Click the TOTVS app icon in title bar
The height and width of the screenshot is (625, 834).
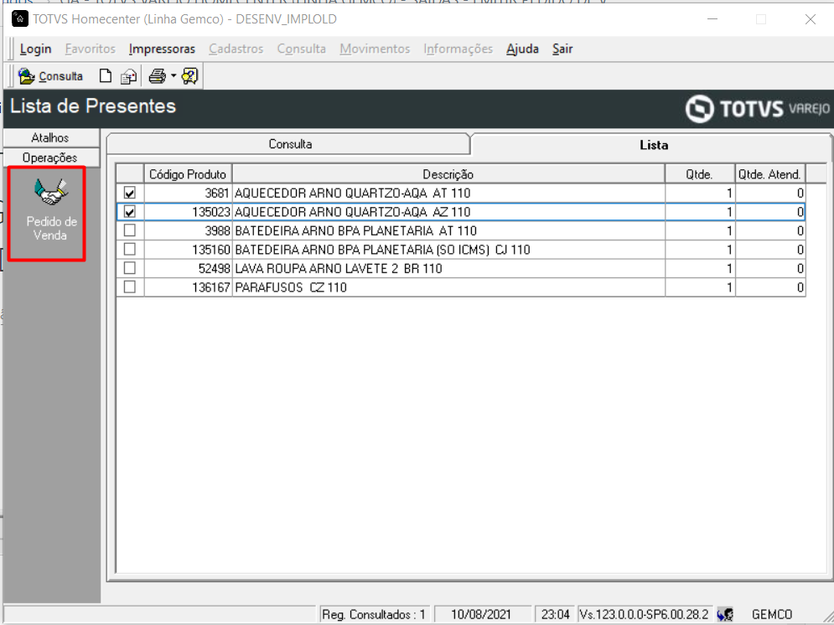tap(19, 19)
